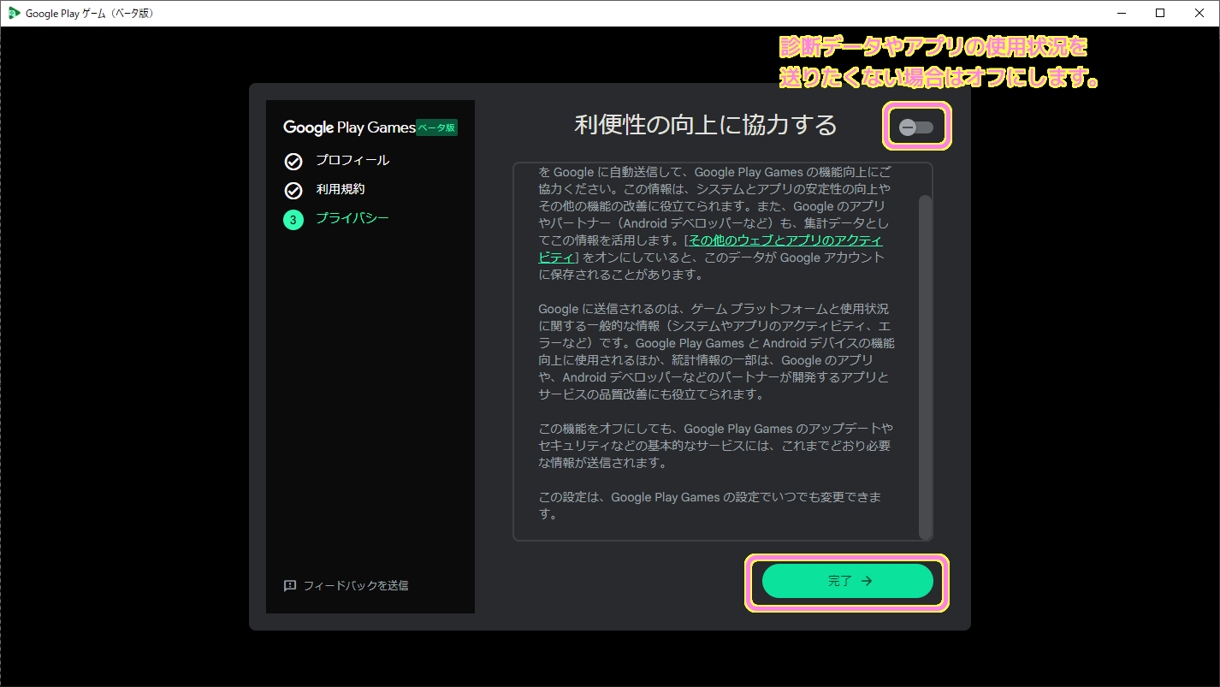
Task: Click the 利便性の向上に協力する heading
Action: tap(706, 125)
